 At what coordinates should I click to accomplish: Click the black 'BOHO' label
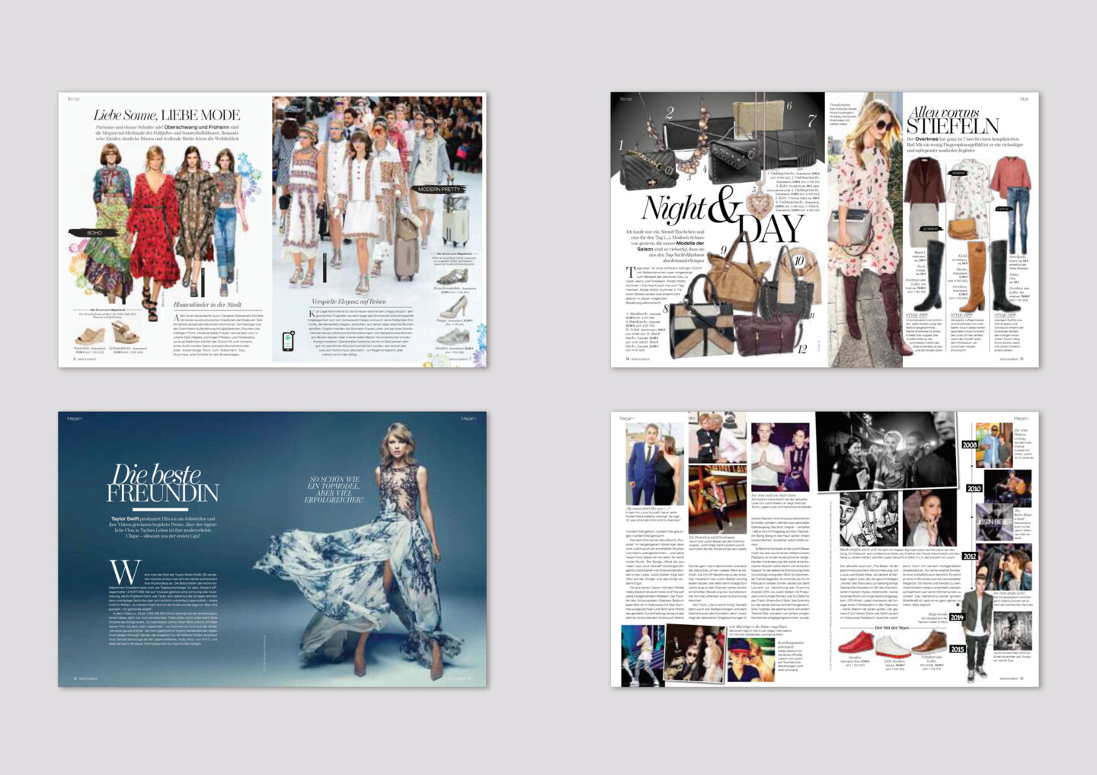coord(94,232)
